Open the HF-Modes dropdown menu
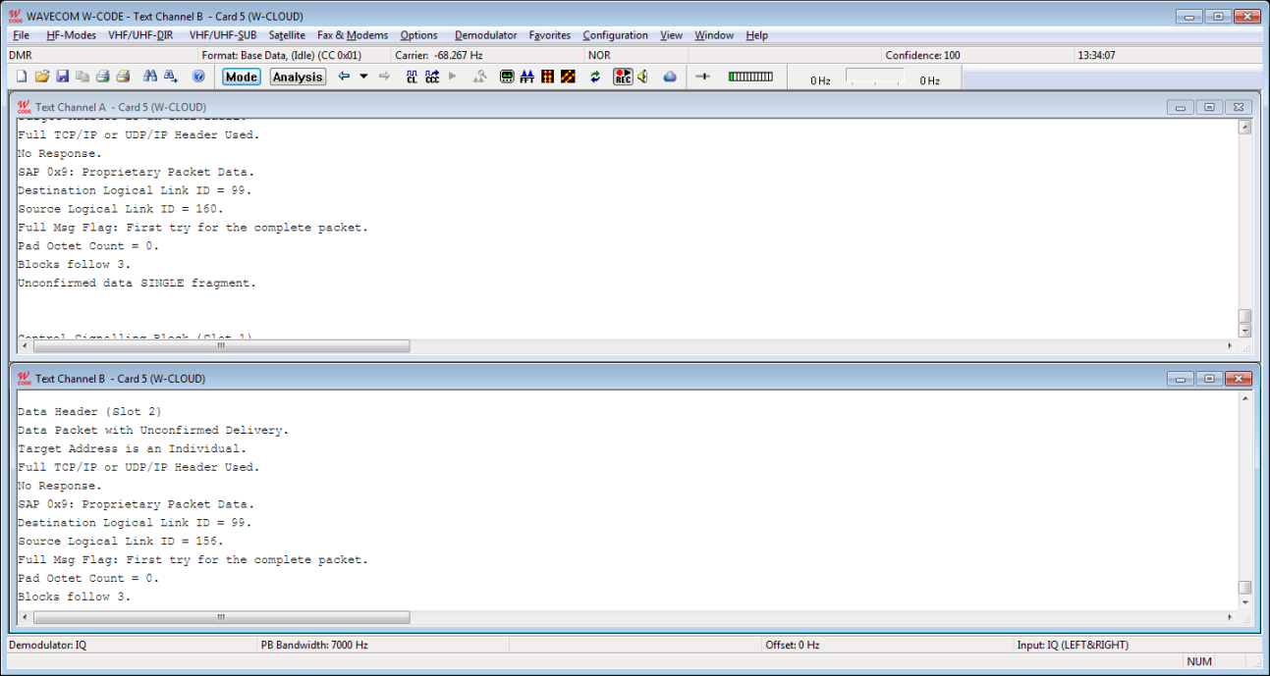The width and height of the screenshot is (1270, 676). pos(71,35)
